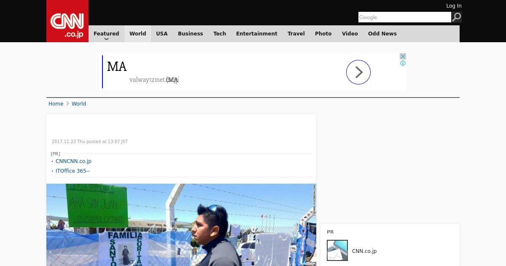Select the Entertainment menu item
This screenshot has width=506, height=266.
(x=257, y=34)
